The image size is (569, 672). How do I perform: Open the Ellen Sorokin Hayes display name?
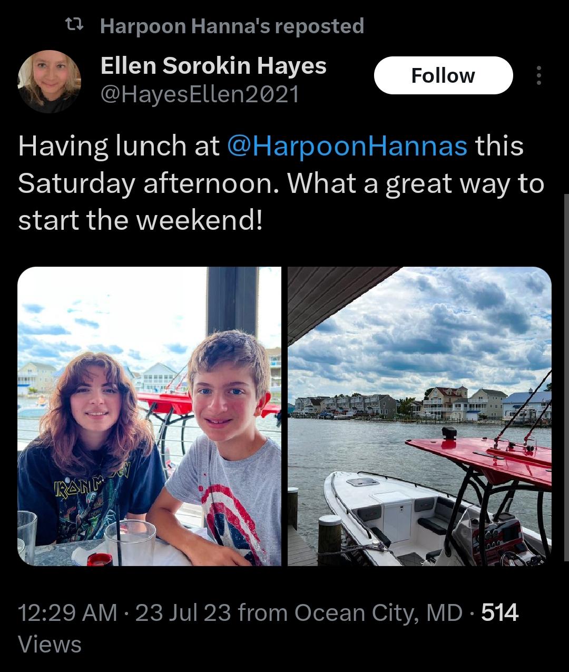213,66
